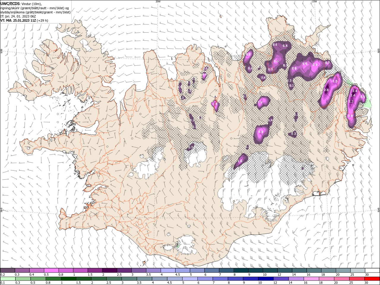Click the initial time 'IT: Þri. 24. 01. 2023 06Z'
This screenshot has width=380, height=285.
(x=18, y=16)
